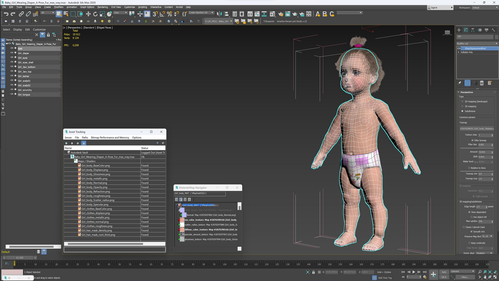
Task: Open the Hierarchy tab in command panel
Action: coord(473,30)
